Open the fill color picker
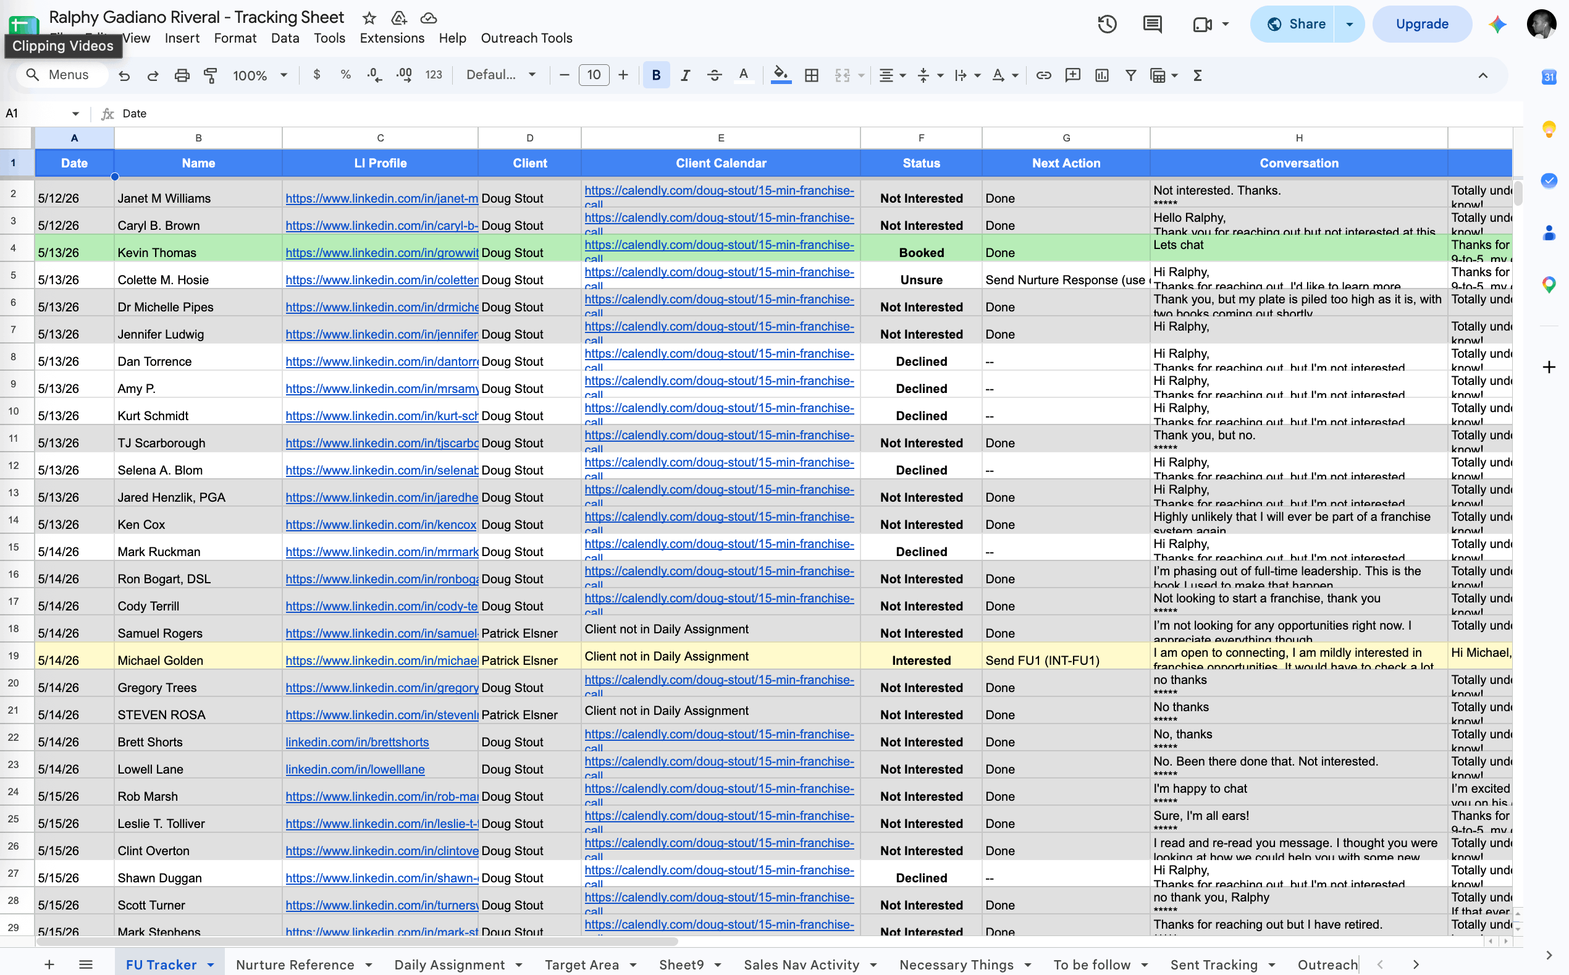1569x975 pixels. (x=781, y=75)
